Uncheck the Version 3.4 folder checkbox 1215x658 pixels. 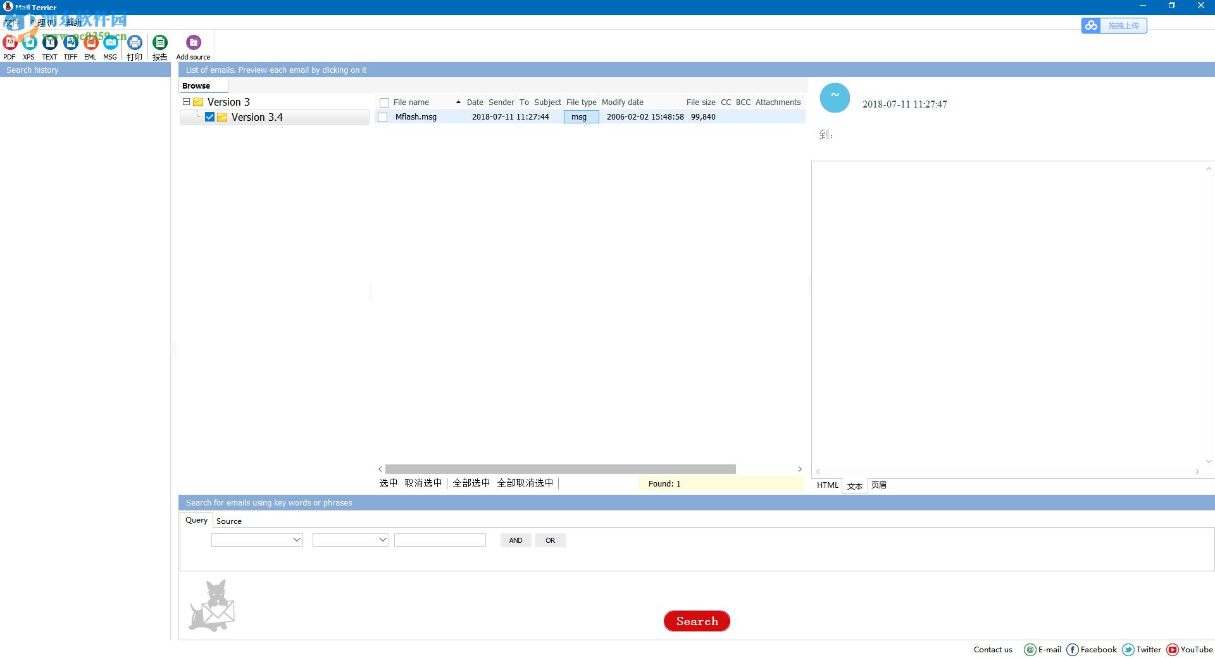[x=209, y=117]
